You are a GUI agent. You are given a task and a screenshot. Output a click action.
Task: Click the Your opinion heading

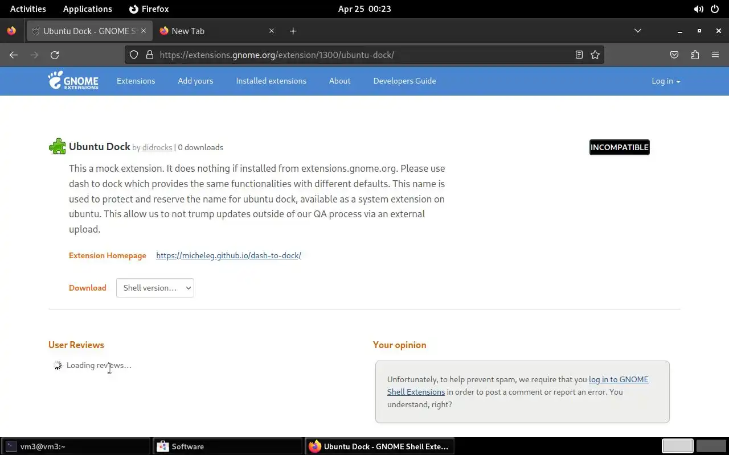[399, 345]
